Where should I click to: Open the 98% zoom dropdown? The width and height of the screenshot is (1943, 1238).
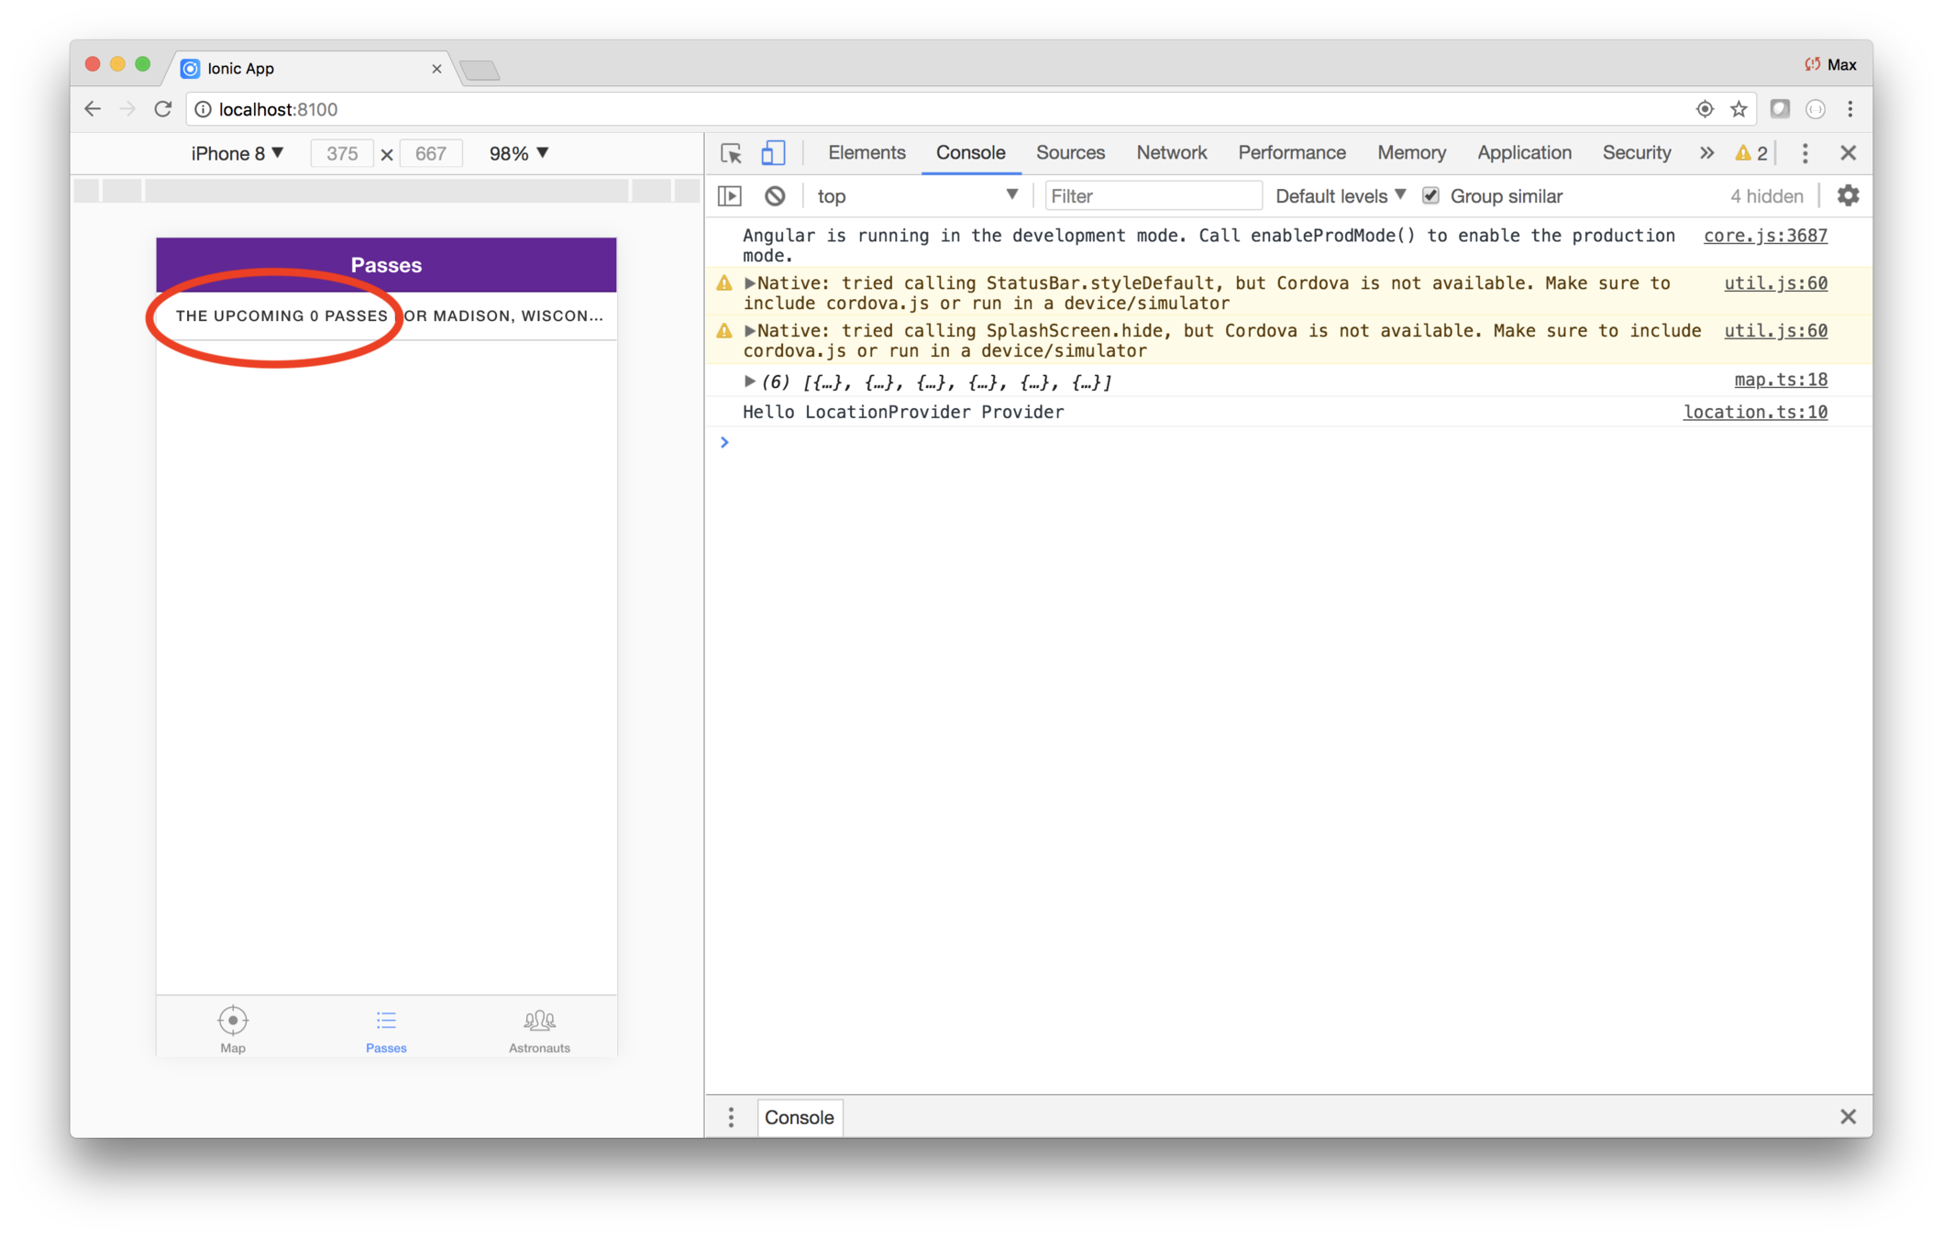pyautogui.click(x=518, y=153)
